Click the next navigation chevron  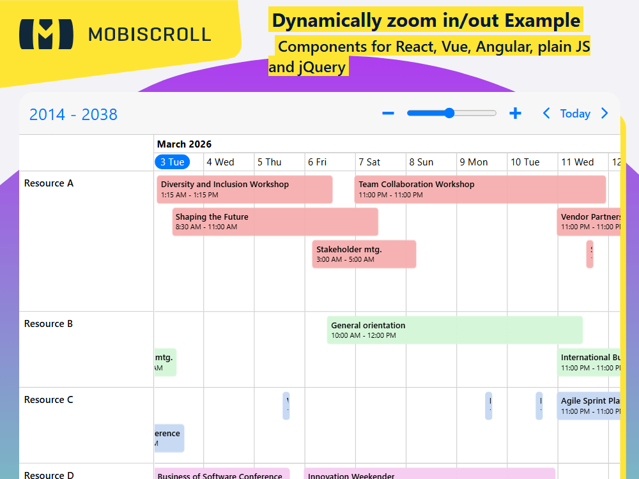[x=604, y=113]
